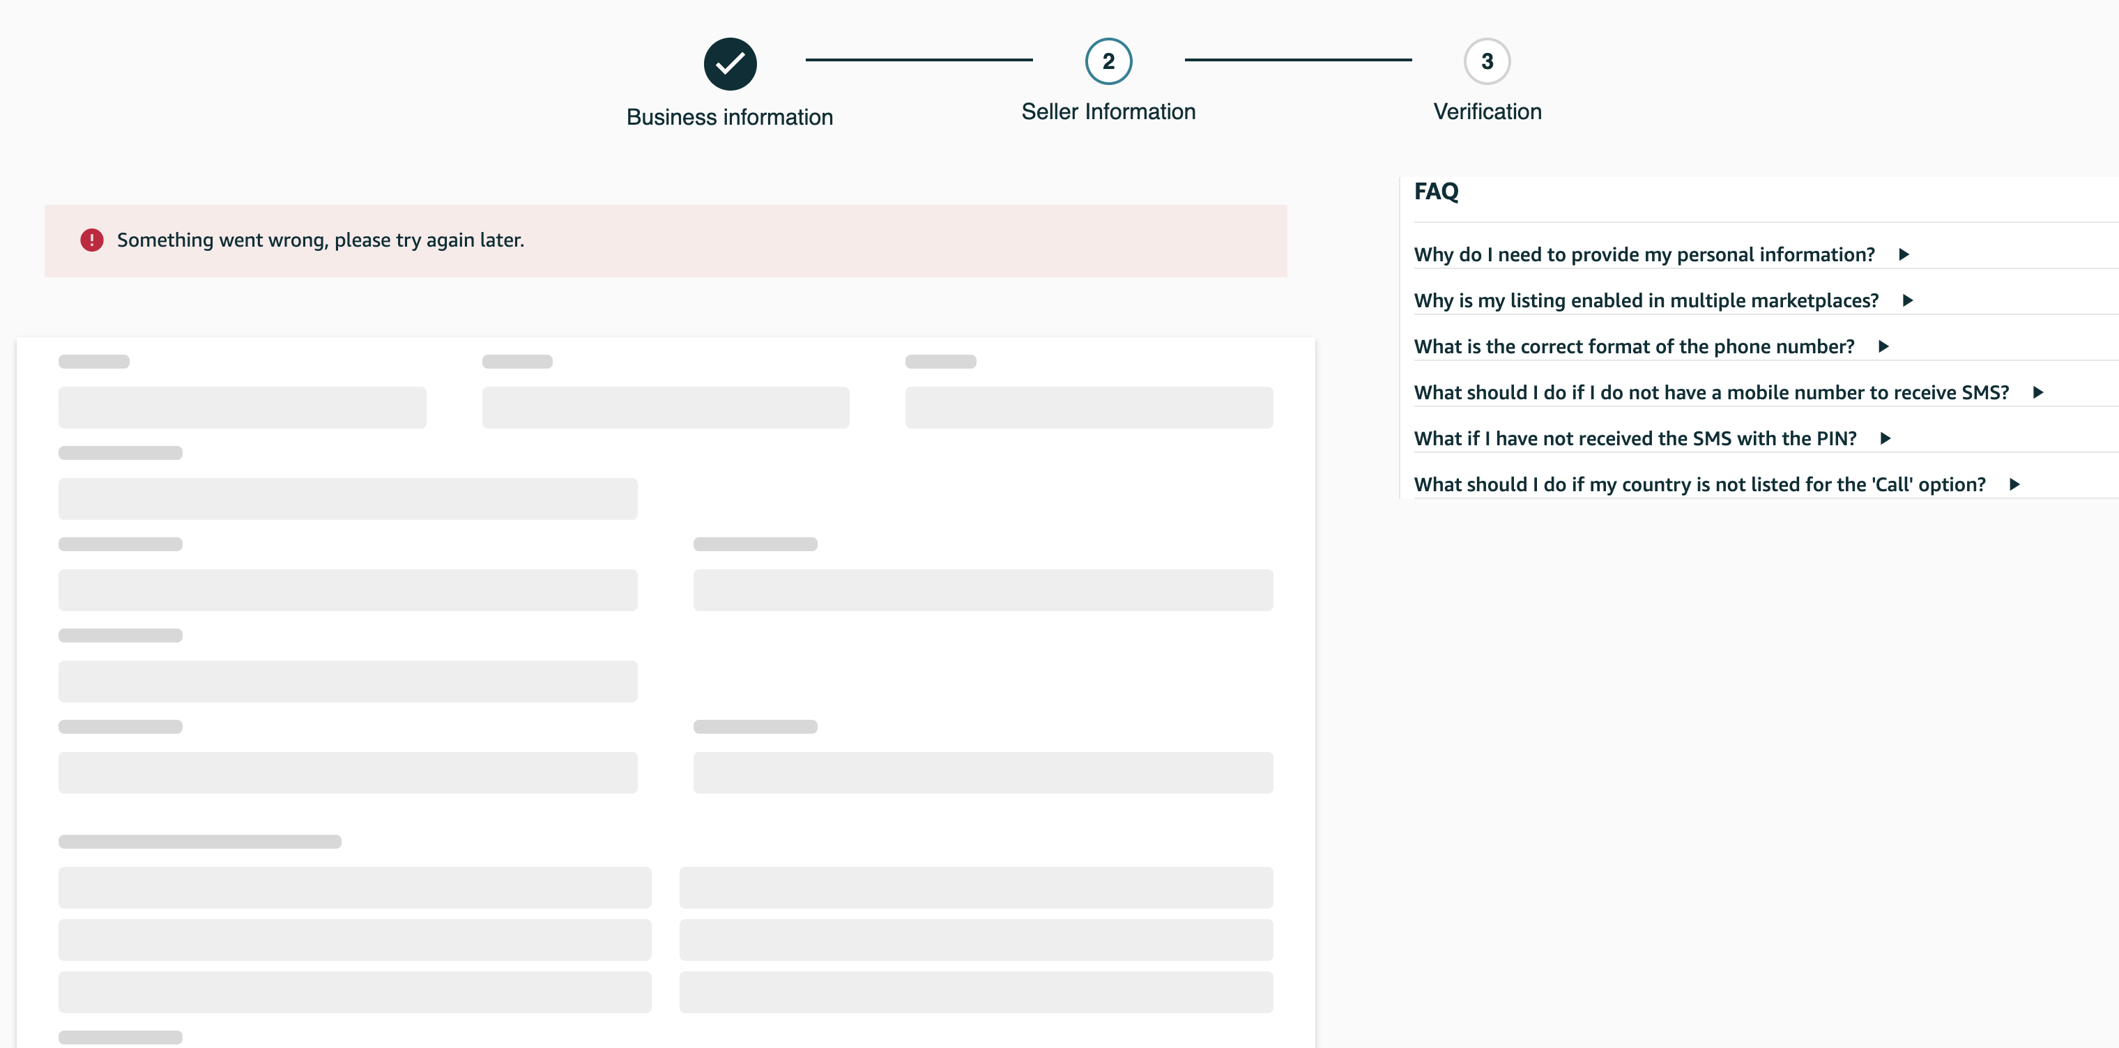The width and height of the screenshot is (2119, 1048).
Task: Open the Verification step label
Action: pyautogui.click(x=1487, y=111)
